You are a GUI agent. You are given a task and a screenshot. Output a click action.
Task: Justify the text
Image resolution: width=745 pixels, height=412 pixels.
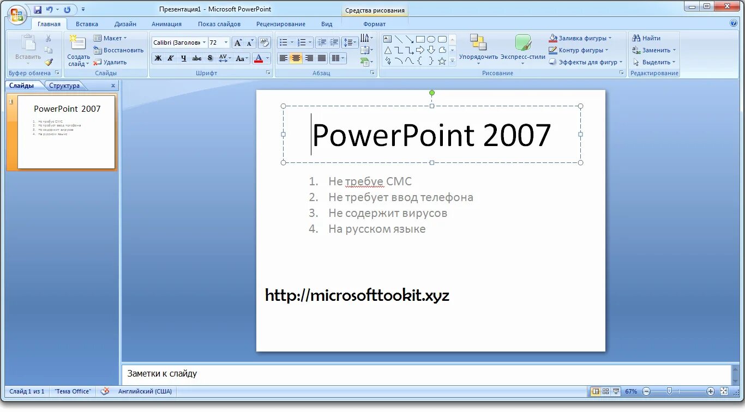click(322, 58)
